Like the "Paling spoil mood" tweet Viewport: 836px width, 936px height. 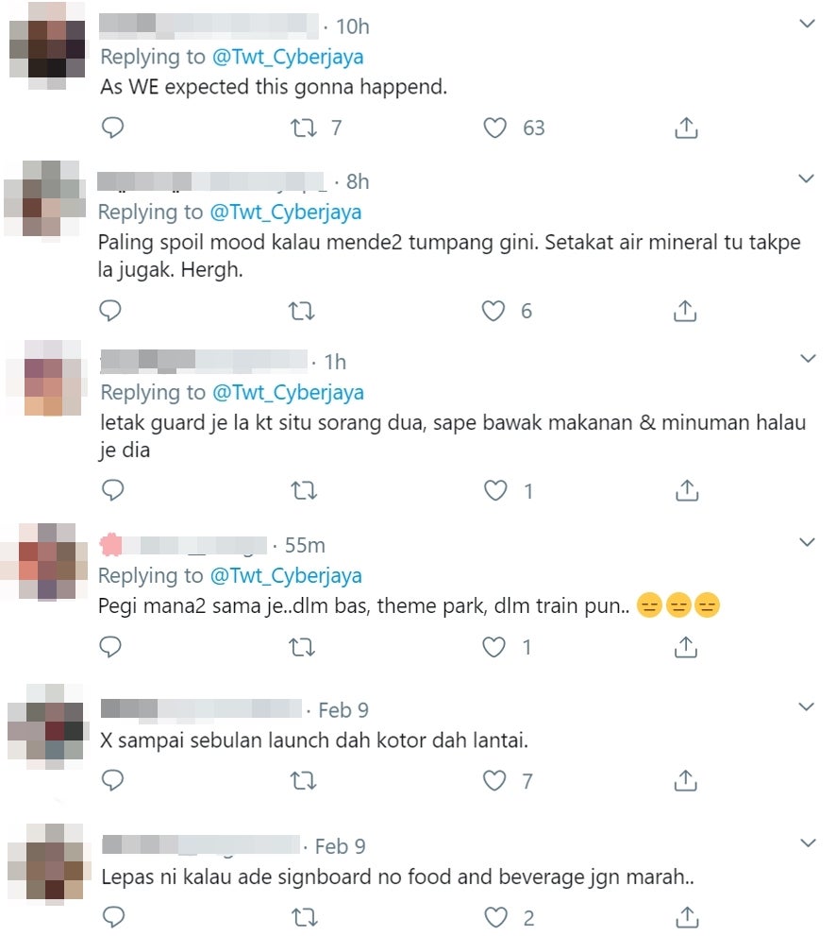coord(493,311)
